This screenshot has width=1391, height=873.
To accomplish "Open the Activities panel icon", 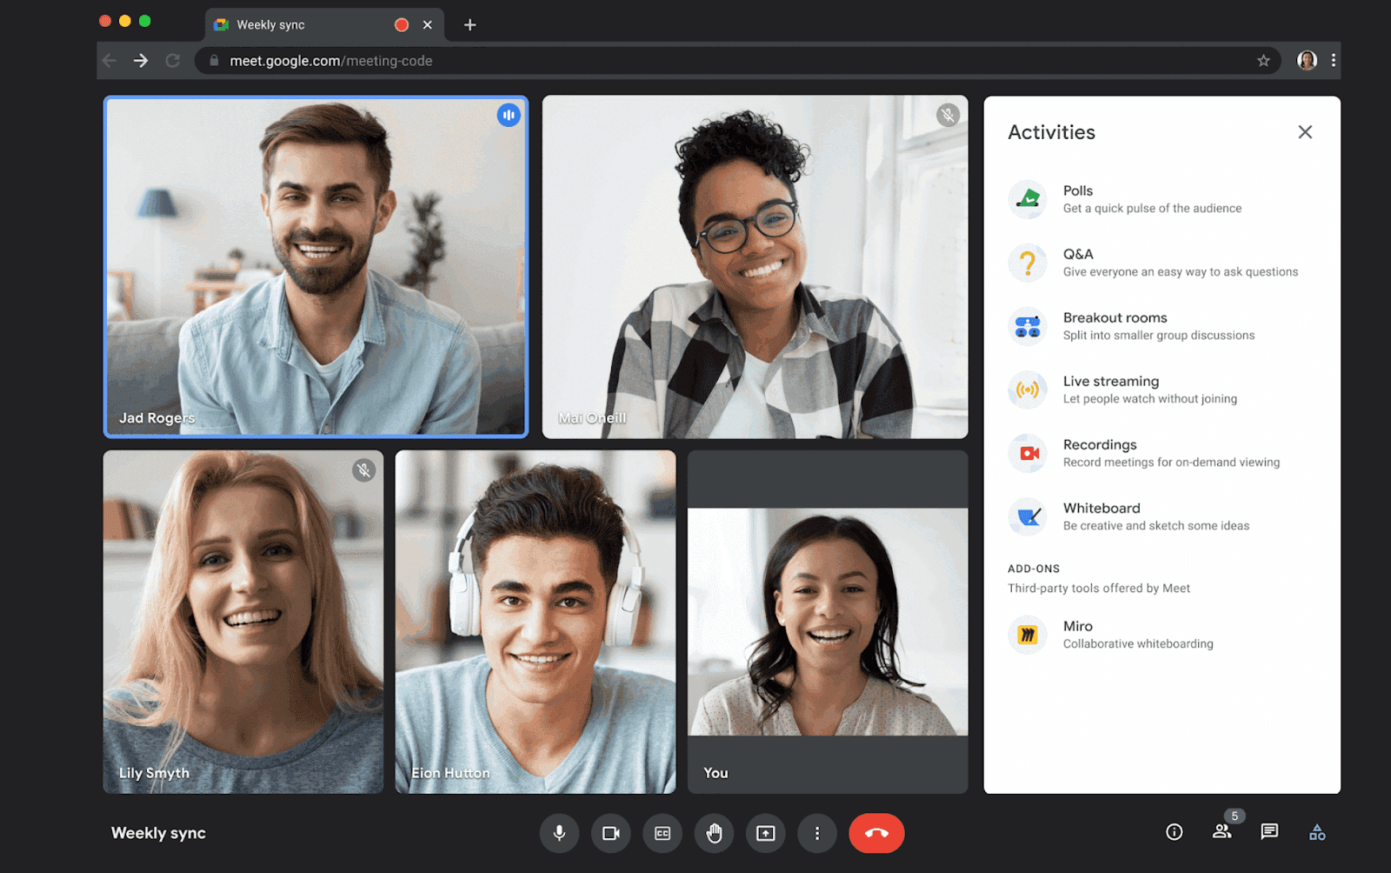I will (x=1317, y=832).
